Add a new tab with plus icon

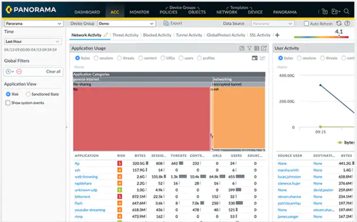pos(277,35)
